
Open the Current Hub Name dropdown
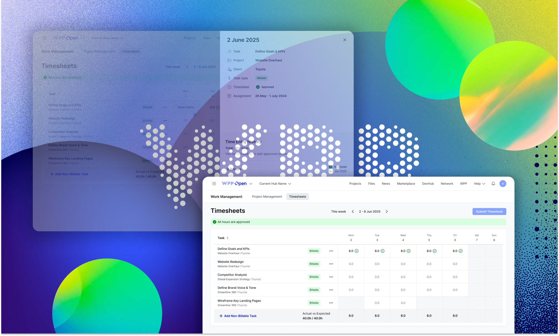pos(275,184)
